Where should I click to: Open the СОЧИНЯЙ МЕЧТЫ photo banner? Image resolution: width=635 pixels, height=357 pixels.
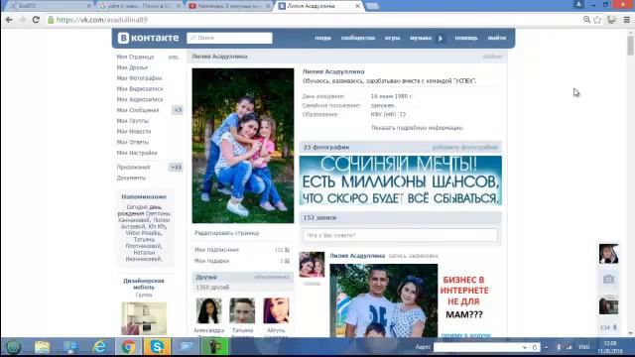400,180
